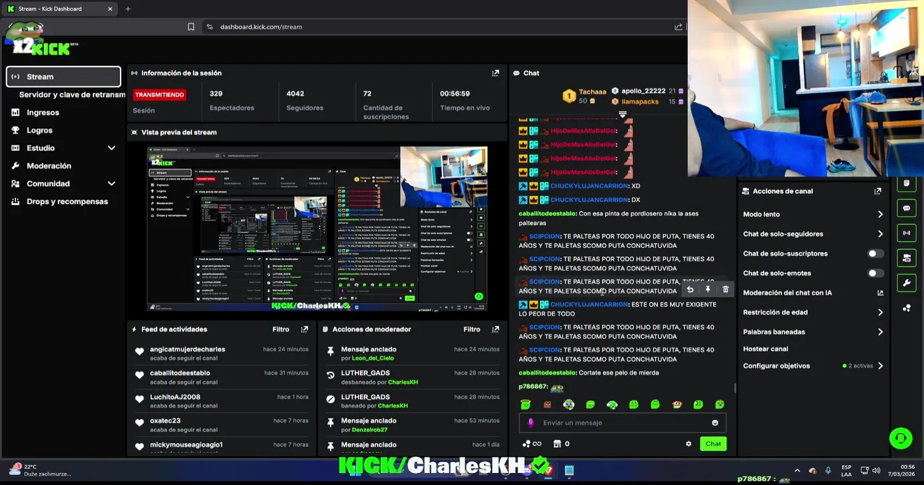Pin the hovered SCIPCION chat message

click(708, 290)
